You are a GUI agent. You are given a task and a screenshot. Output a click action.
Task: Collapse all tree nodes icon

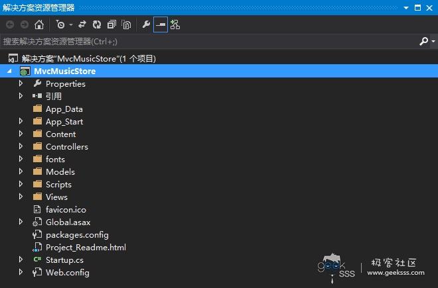(111, 24)
